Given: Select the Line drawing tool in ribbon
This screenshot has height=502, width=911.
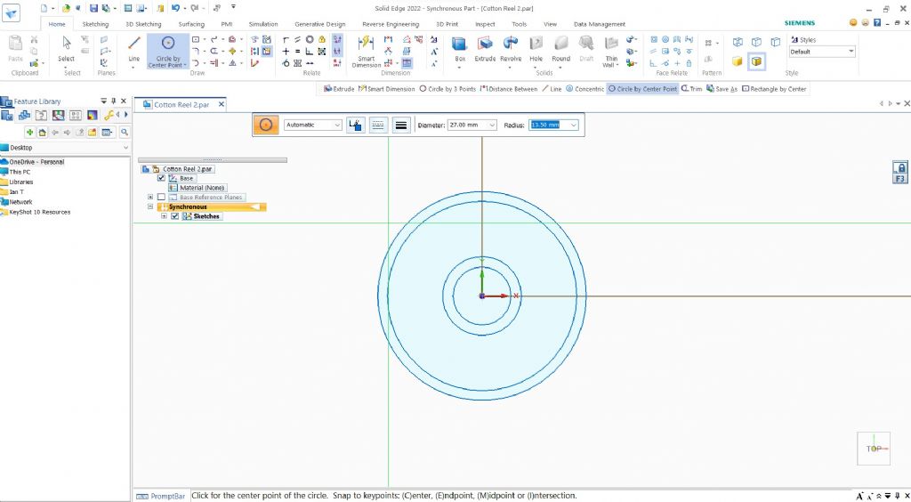Looking at the screenshot, I should (134, 50).
